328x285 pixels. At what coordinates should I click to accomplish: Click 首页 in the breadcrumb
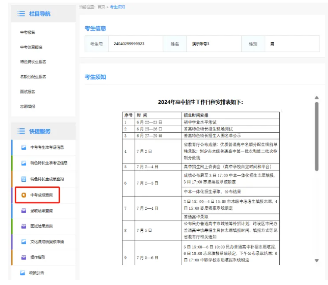coord(101,7)
